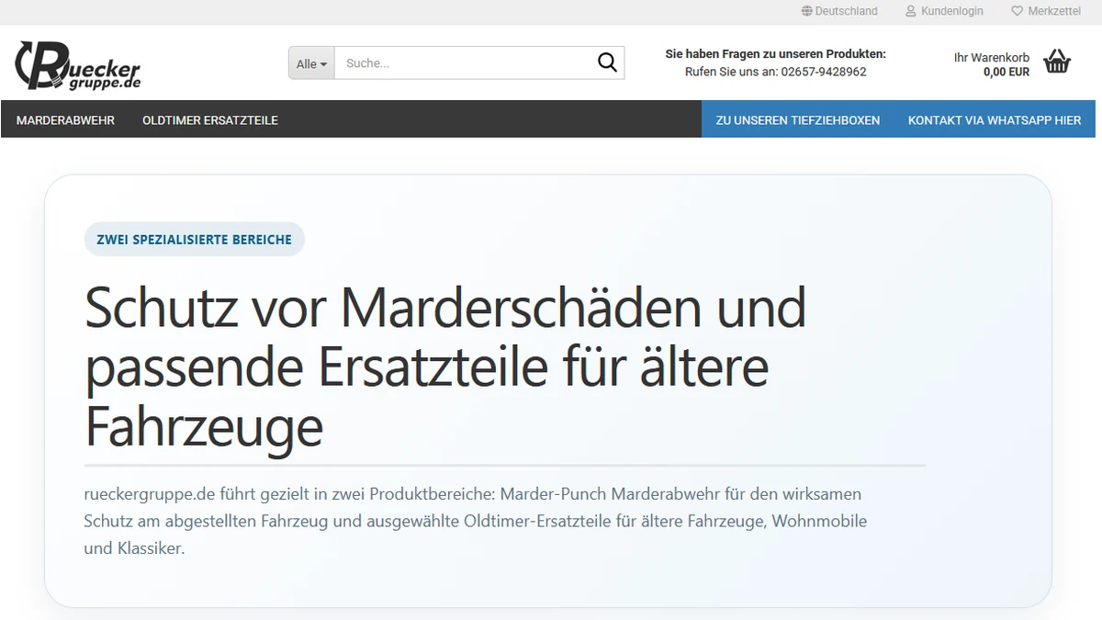This screenshot has height=620, width=1102.
Task: Click the paragraph starting 'rueckergruppe.de führt gezielt'
Action: pos(476,521)
